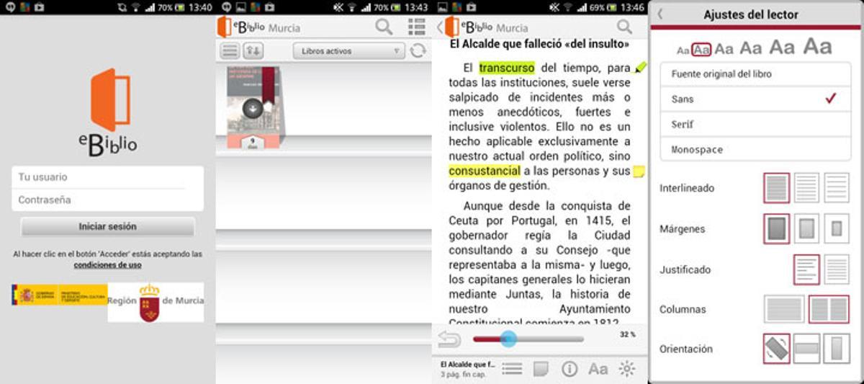Select two column layout under Columnas
The width and height of the screenshot is (864, 384).
pos(829,310)
